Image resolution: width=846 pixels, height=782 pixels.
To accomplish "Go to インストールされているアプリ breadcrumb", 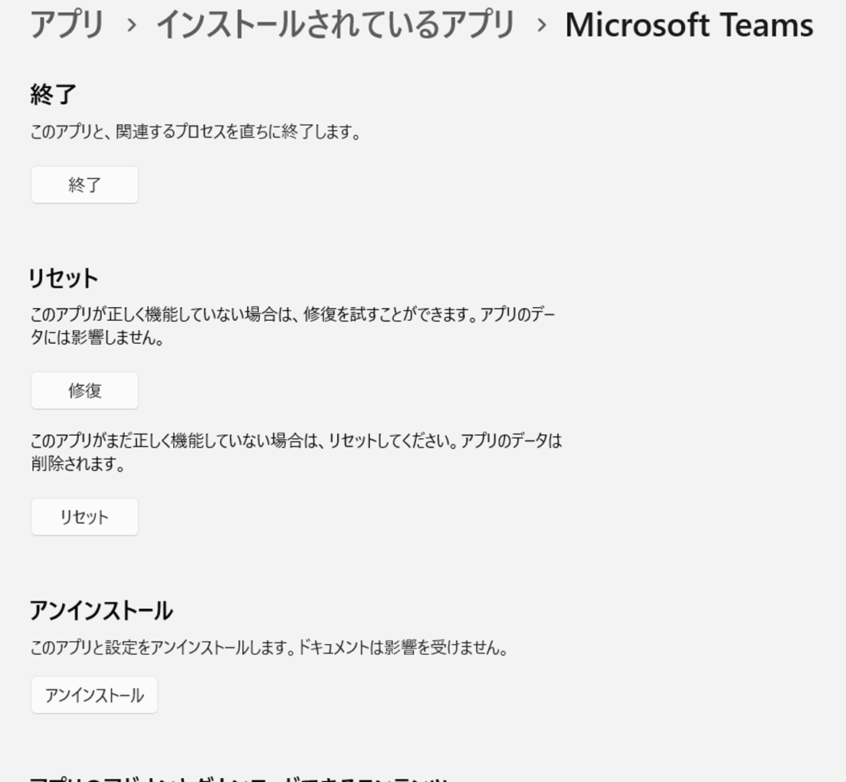I will pyautogui.click(x=335, y=25).
